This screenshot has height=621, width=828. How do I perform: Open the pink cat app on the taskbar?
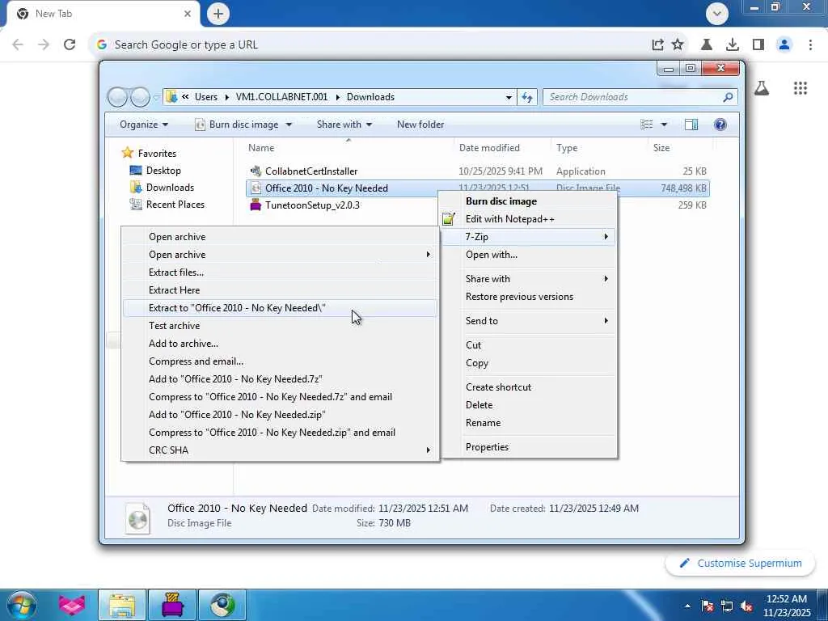[x=72, y=605]
